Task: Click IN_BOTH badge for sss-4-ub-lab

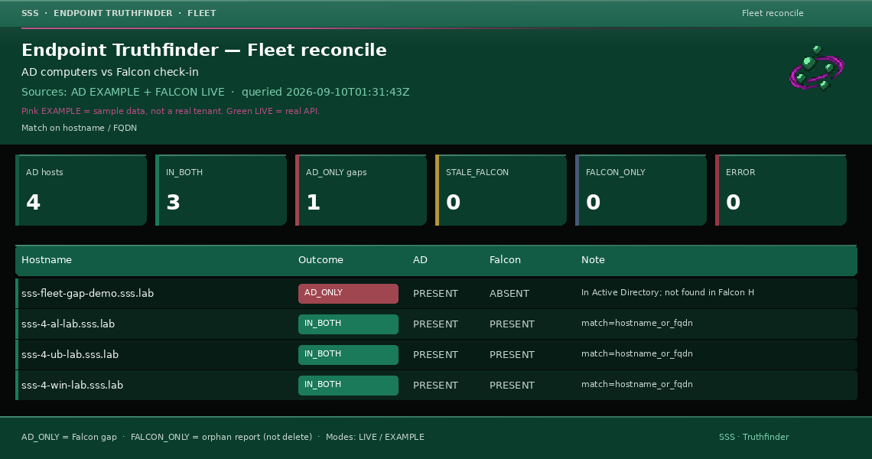Action: pyautogui.click(x=348, y=355)
